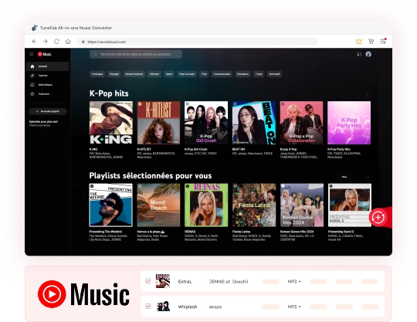The width and height of the screenshot is (417, 322).
Task: Open the premium crown icon
Action: click(359, 41)
